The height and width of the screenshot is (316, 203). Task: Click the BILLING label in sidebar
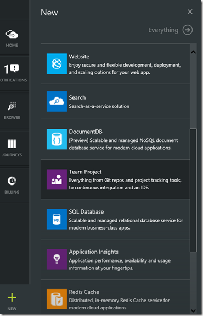tap(12, 192)
